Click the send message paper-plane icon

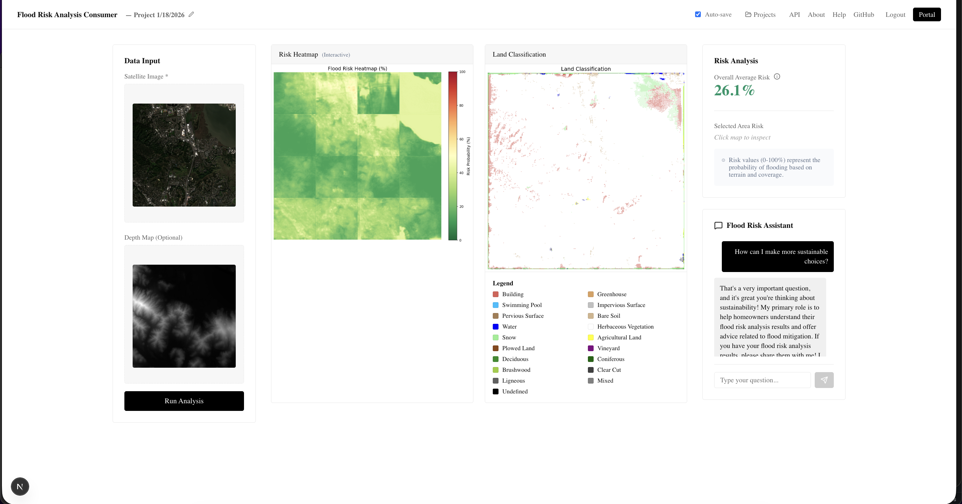(x=824, y=380)
